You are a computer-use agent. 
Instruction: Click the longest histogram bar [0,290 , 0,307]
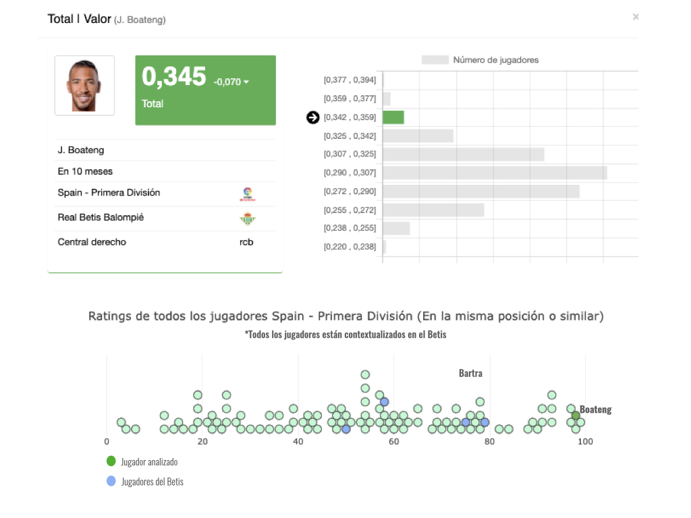click(x=495, y=173)
